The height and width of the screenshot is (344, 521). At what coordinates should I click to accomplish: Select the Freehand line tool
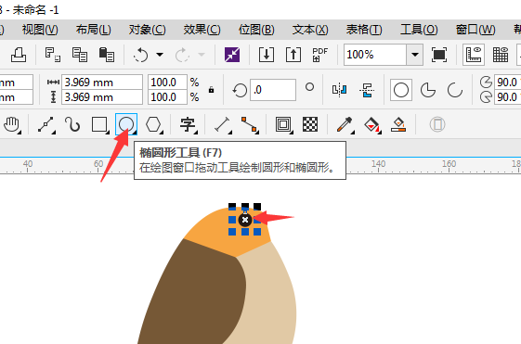46,125
